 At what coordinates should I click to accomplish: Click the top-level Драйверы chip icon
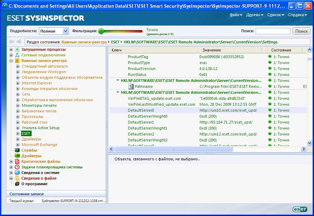[x=17, y=156]
